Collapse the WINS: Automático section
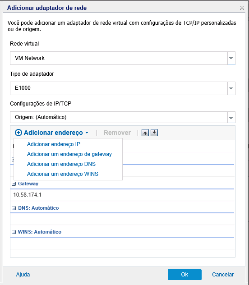The height and width of the screenshot is (285, 249). (14, 232)
